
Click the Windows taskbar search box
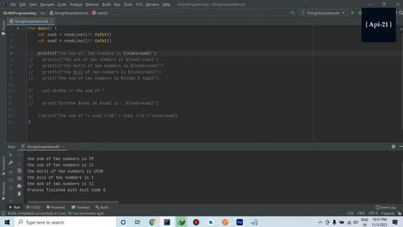(x=65, y=222)
